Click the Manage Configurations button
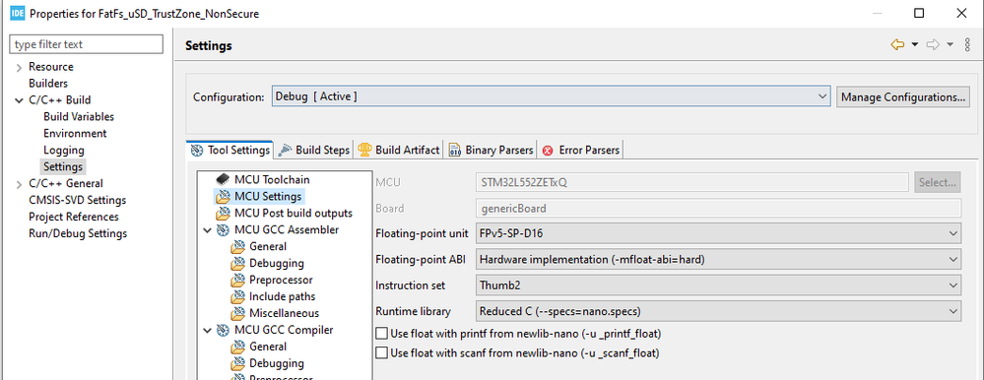The width and height of the screenshot is (984, 380). point(903,97)
